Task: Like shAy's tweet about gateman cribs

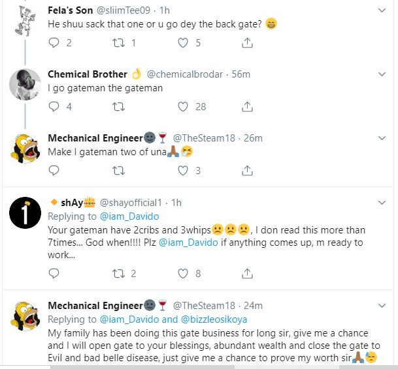Action: 183,273
